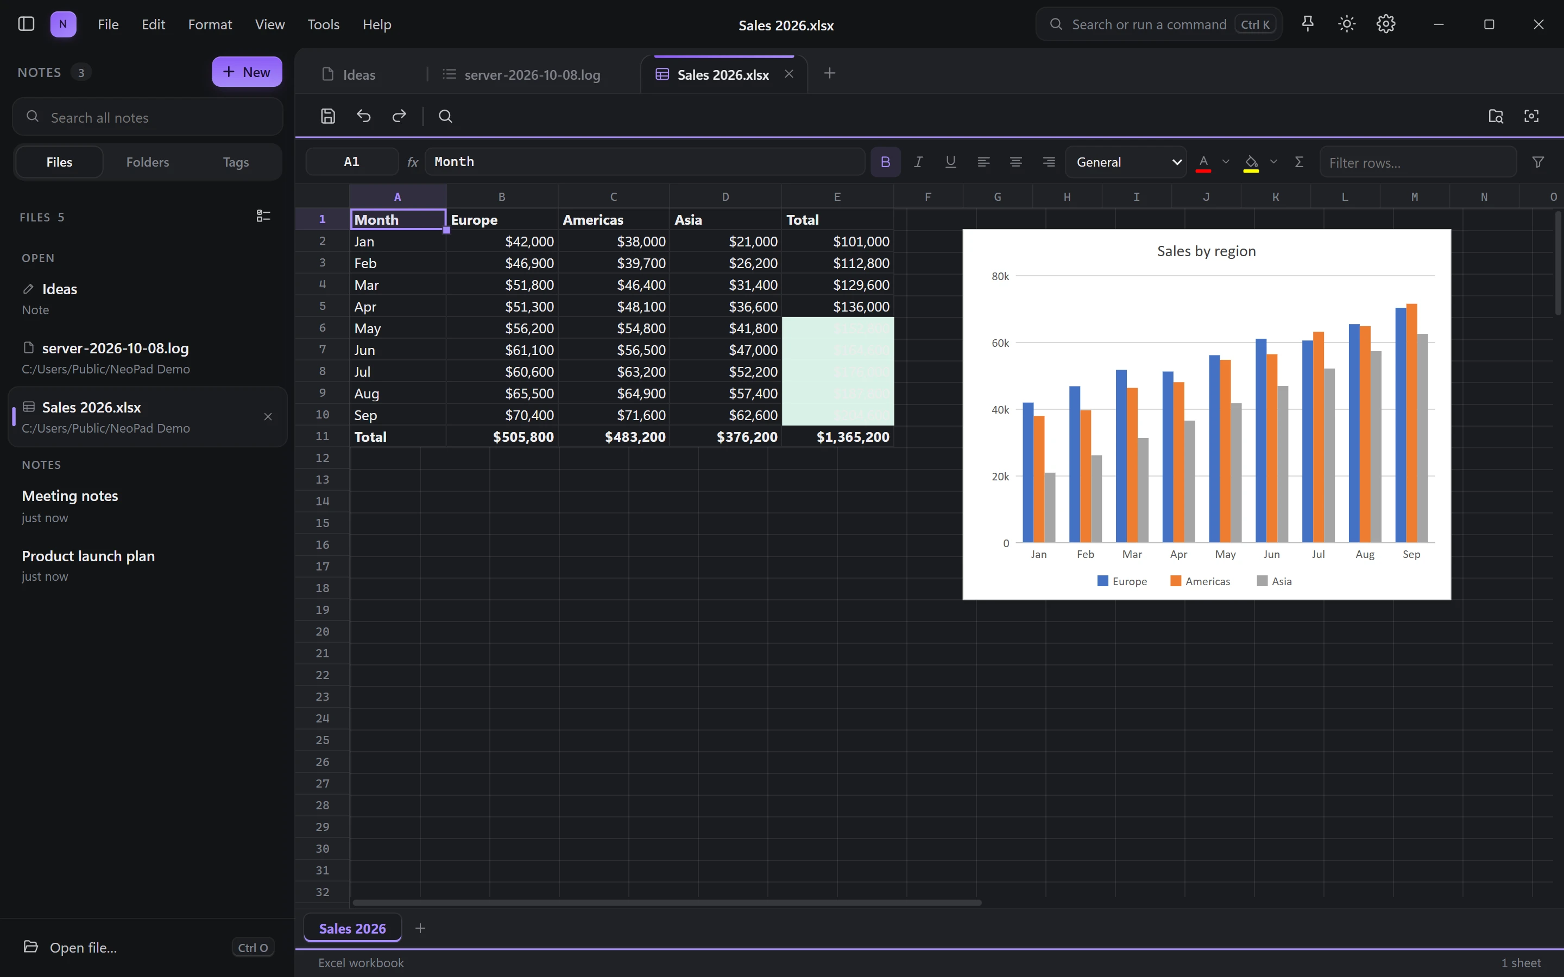Open the Format menu

point(210,24)
